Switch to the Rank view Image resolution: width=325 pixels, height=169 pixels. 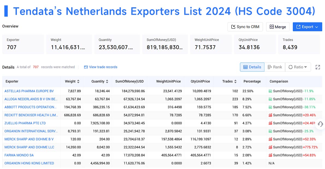point(275,67)
